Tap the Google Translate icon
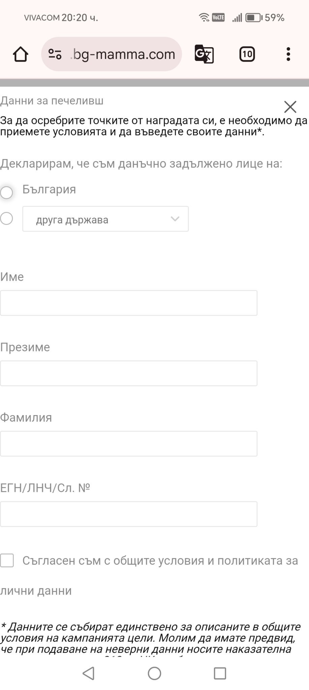This screenshot has width=309, height=690. 204,54
